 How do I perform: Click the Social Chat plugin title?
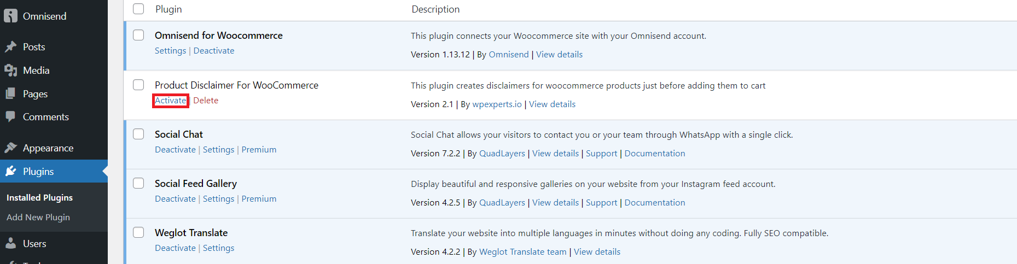click(x=178, y=134)
